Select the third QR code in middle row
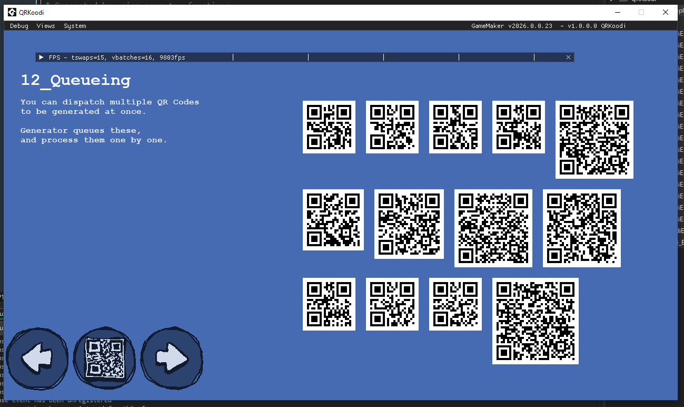This screenshot has height=407, width=684. point(493,228)
